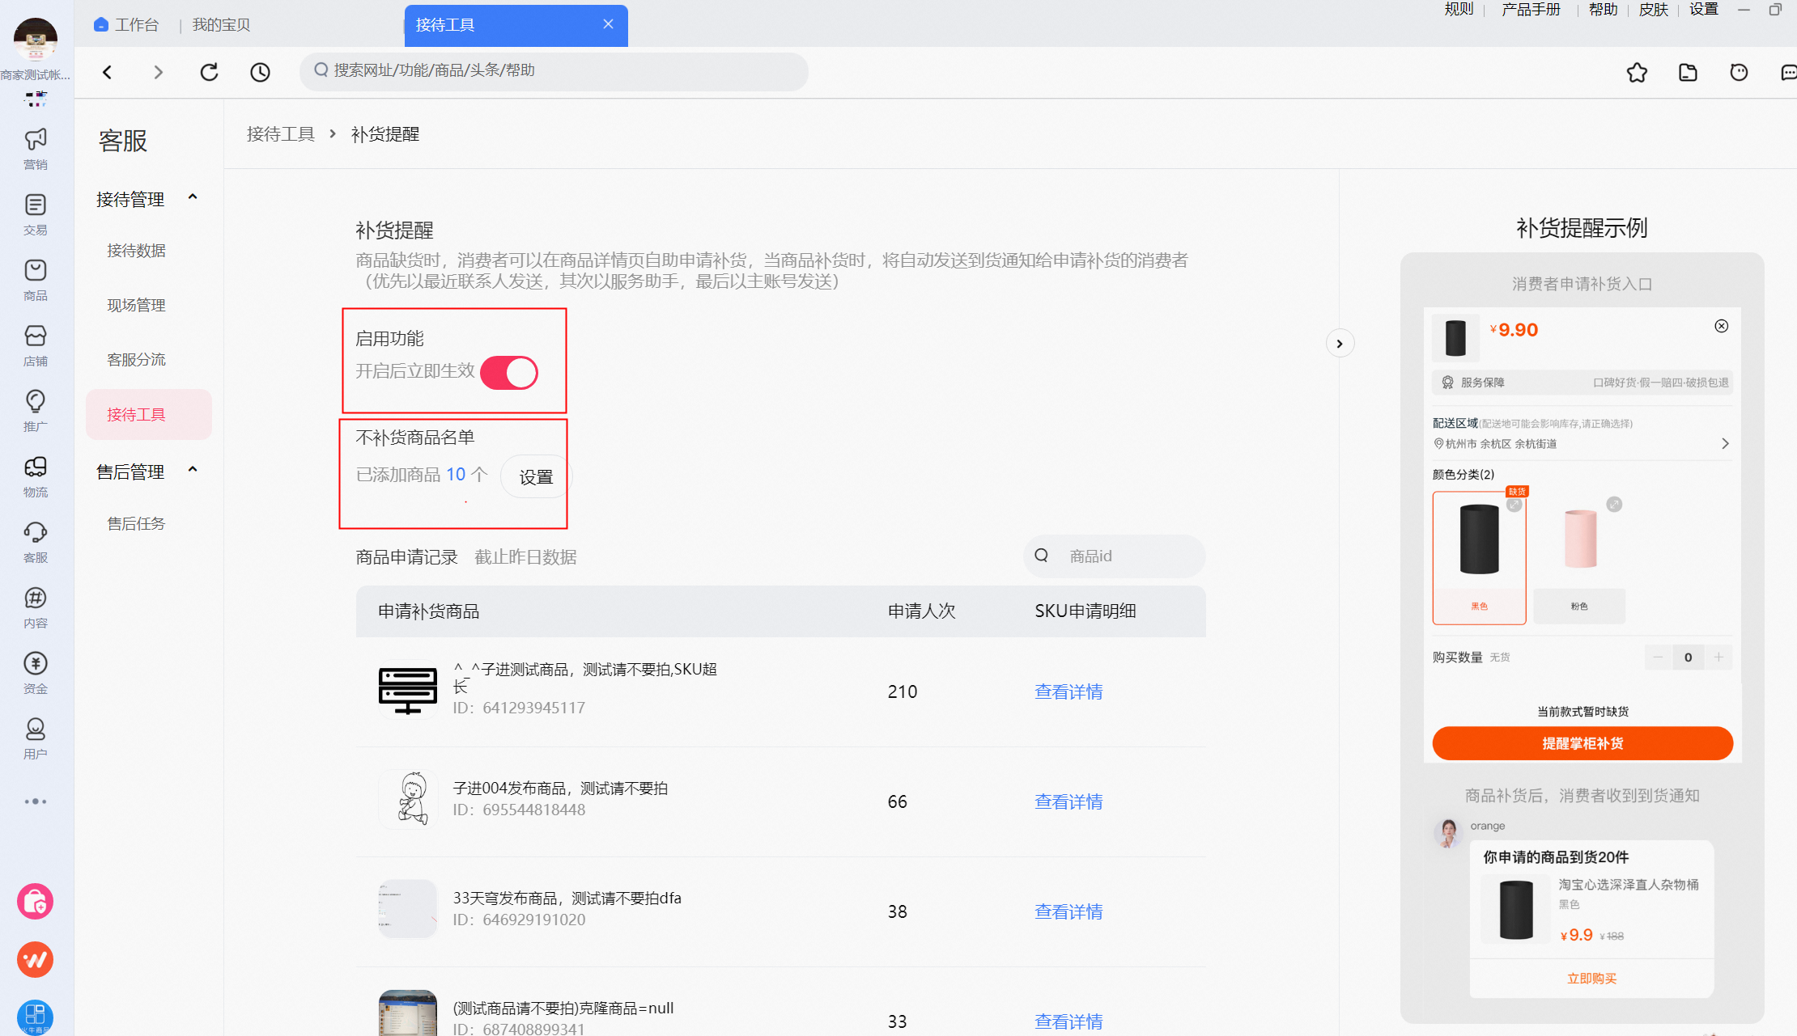
Task: Open 设置 in the top window menu
Action: click(1704, 9)
